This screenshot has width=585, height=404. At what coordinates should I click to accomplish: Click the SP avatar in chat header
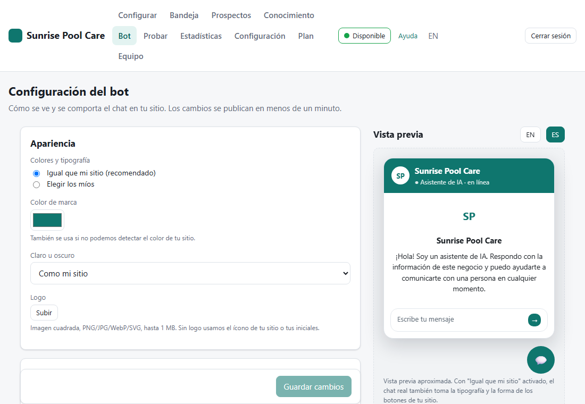click(x=400, y=176)
